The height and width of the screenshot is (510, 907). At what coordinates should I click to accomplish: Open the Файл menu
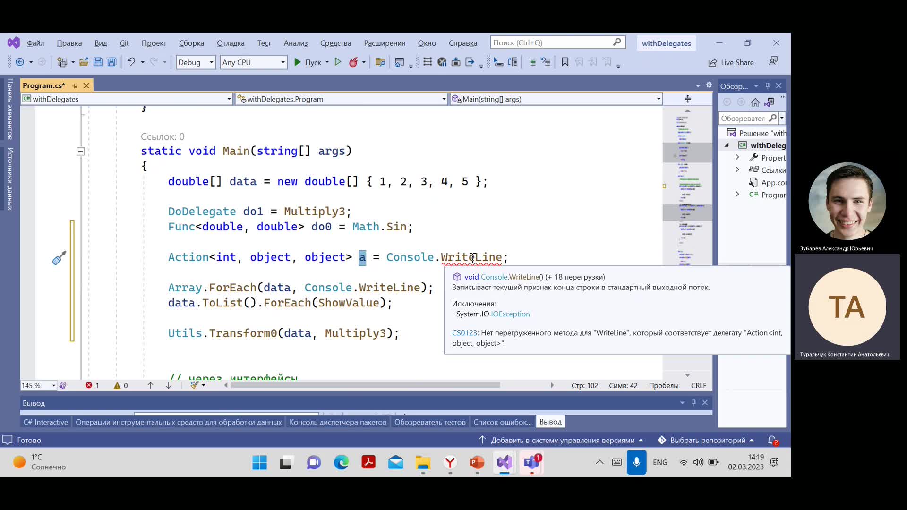(x=35, y=43)
